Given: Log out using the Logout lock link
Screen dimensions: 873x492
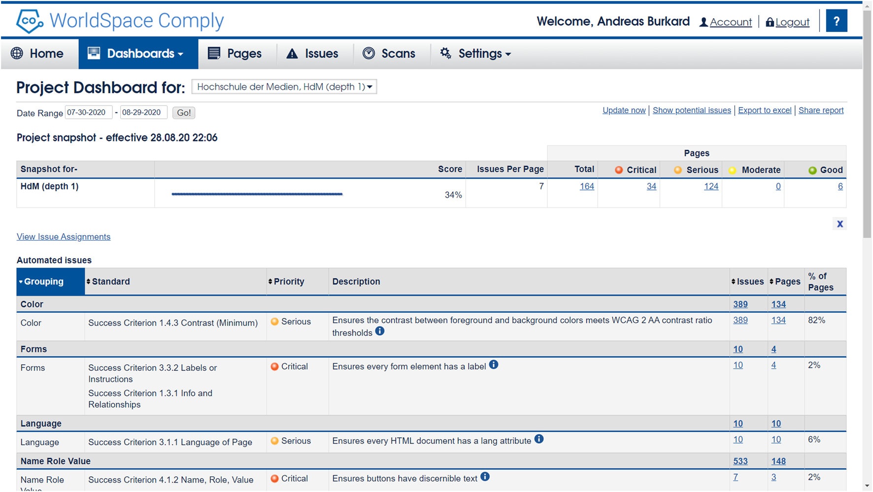Looking at the screenshot, I should click(x=787, y=22).
